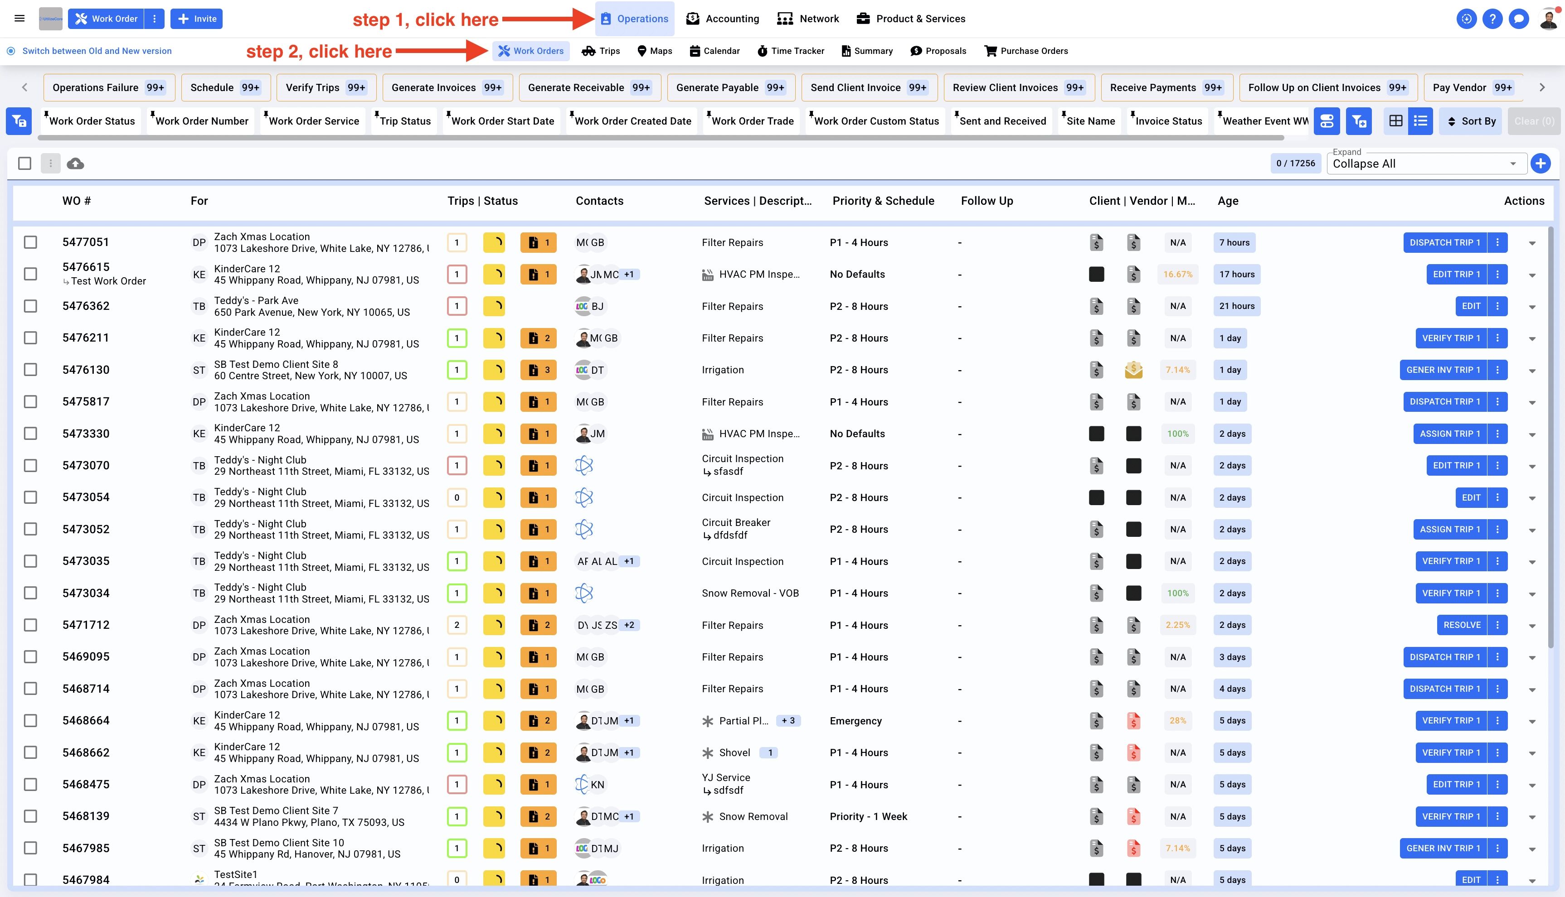This screenshot has width=1565, height=897.
Task: Click the horizontal filter bar scrollbar
Action: pos(660,138)
